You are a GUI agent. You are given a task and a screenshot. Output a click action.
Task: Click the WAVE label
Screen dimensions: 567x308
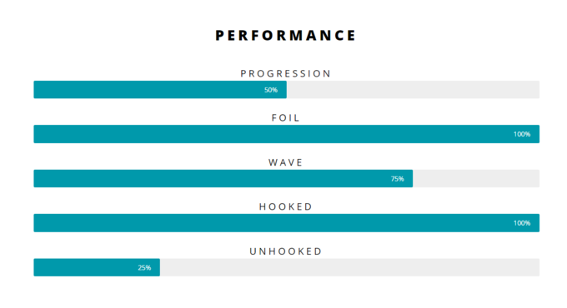tap(286, 162)
